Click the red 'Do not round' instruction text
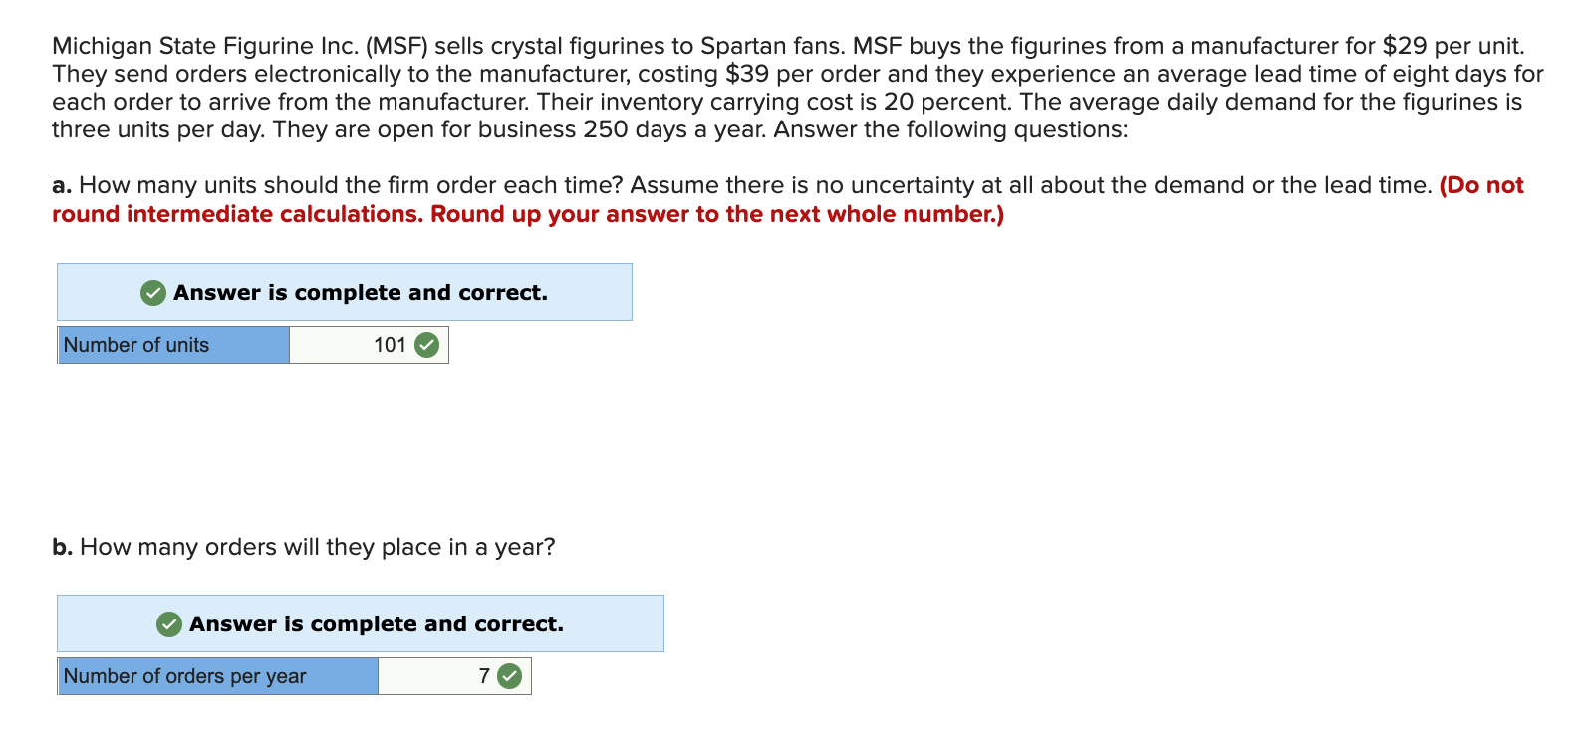1584x743 pixels. point(788,199)
